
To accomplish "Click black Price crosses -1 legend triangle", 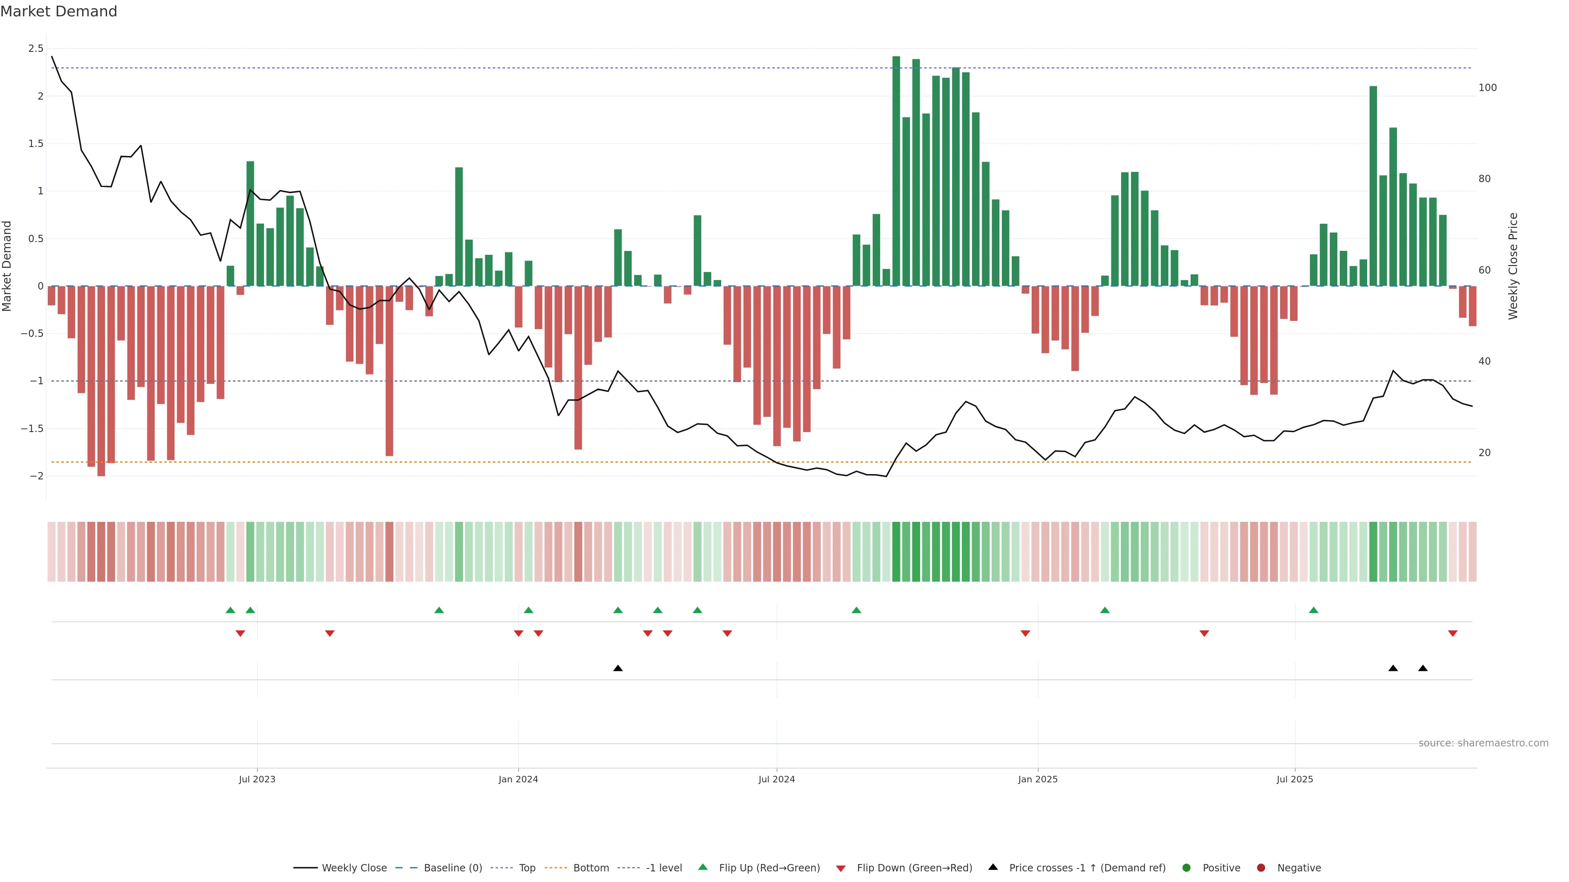I will [x=993, y=867].
